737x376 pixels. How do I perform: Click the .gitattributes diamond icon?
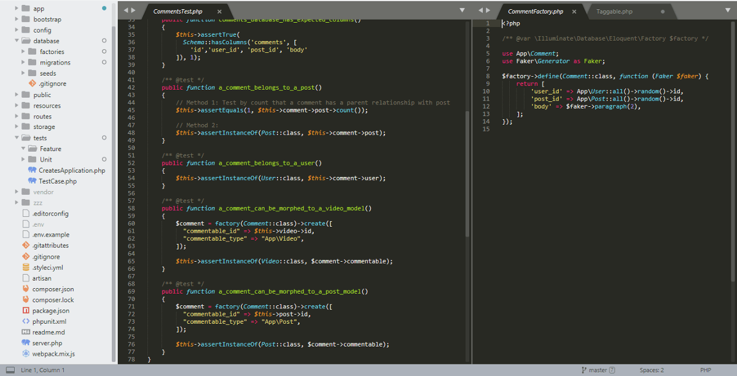point(25,245)
